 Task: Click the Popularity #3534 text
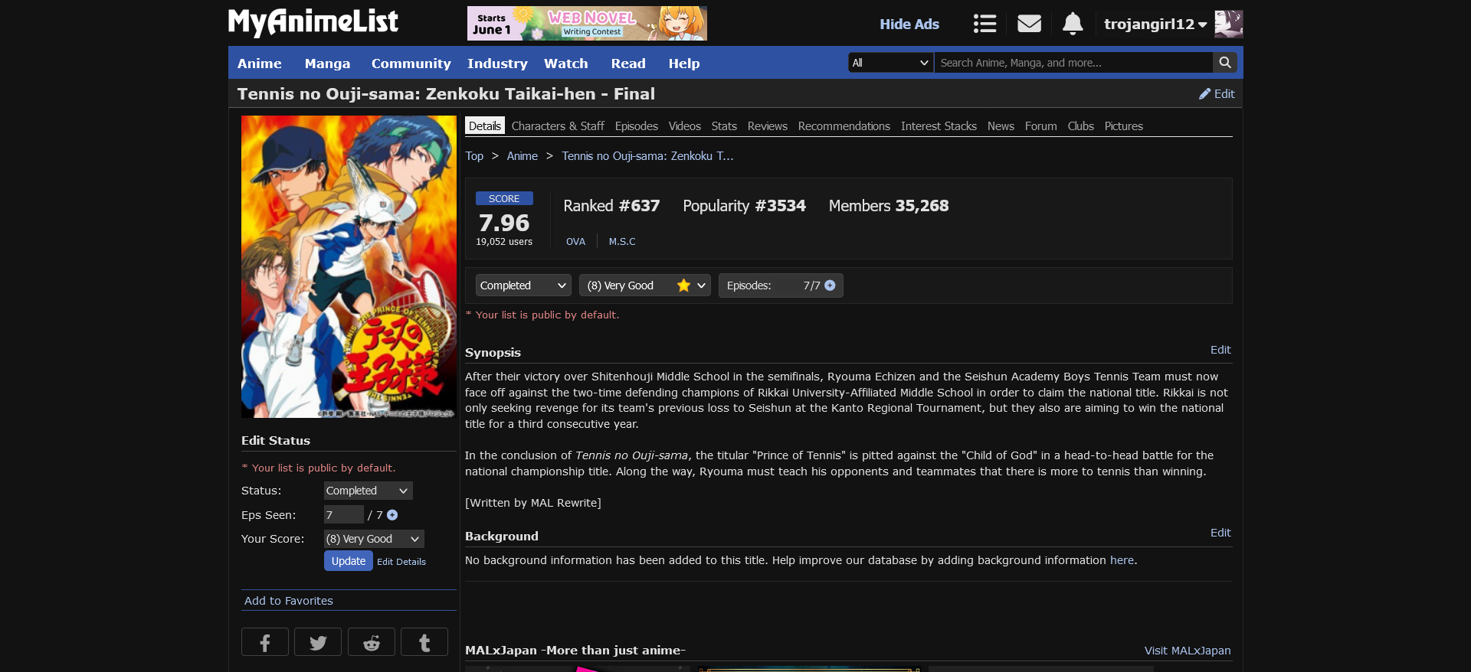coord(744,206)
